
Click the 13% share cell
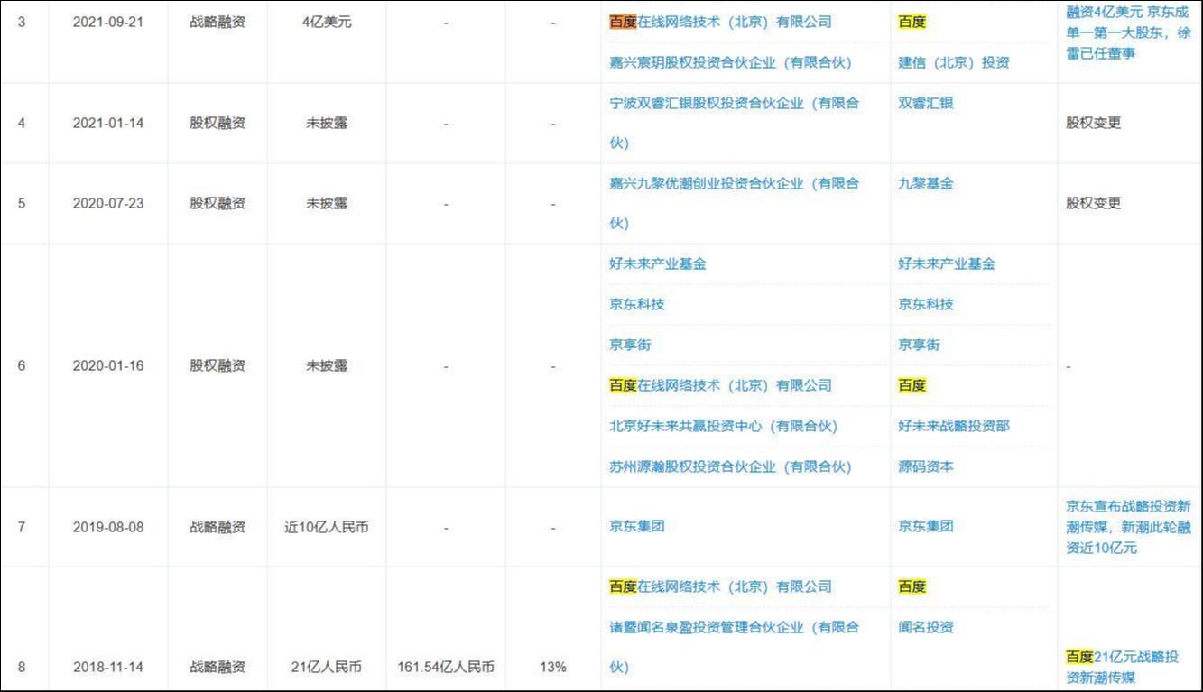click(553, 668)
